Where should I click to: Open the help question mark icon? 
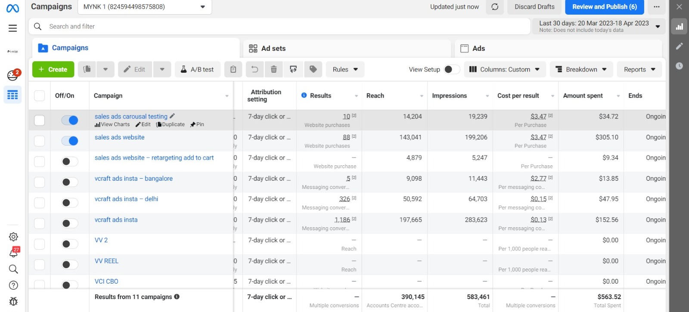coord(13,285)
